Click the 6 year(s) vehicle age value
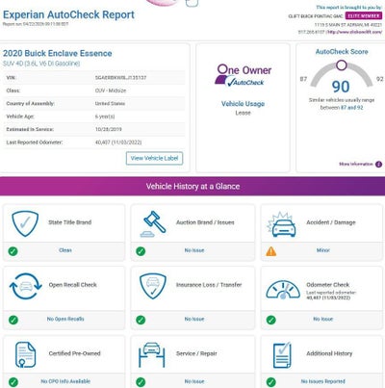The height and width of the screenshot is (388, 385). click(x=105, y=116)
